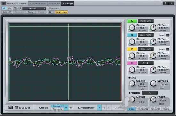Screen dimensions: 176x116
Task: Click the automation curve icon beside power
Action: coord(10,8)
